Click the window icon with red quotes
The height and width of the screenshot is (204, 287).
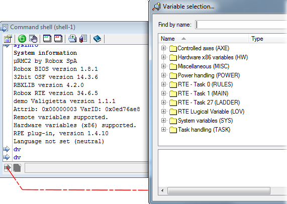coord(58,39)
